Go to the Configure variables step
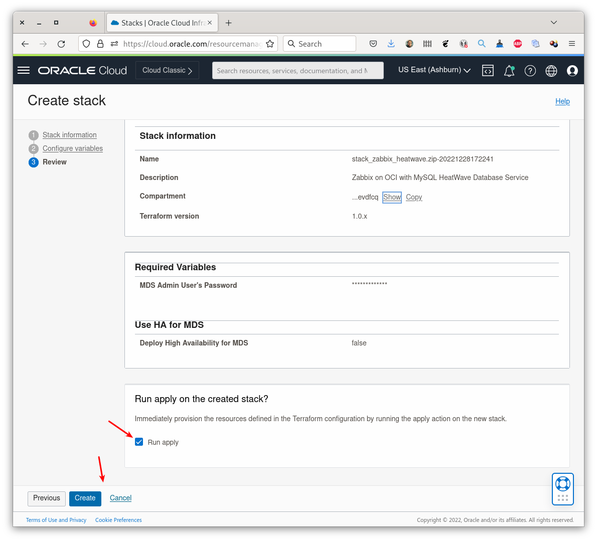Viewport: 597px width, 541px height. [72, 148]
